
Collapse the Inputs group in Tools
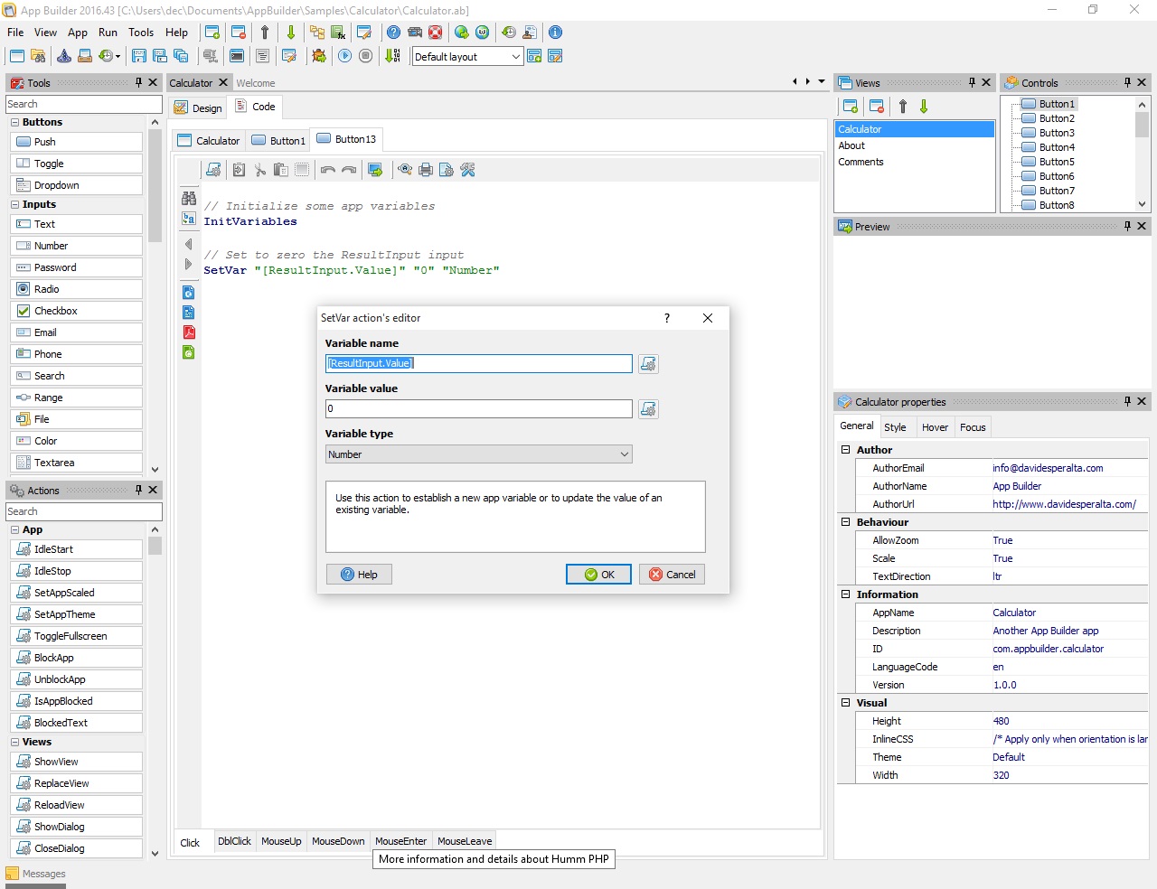[x=14, y=204]
